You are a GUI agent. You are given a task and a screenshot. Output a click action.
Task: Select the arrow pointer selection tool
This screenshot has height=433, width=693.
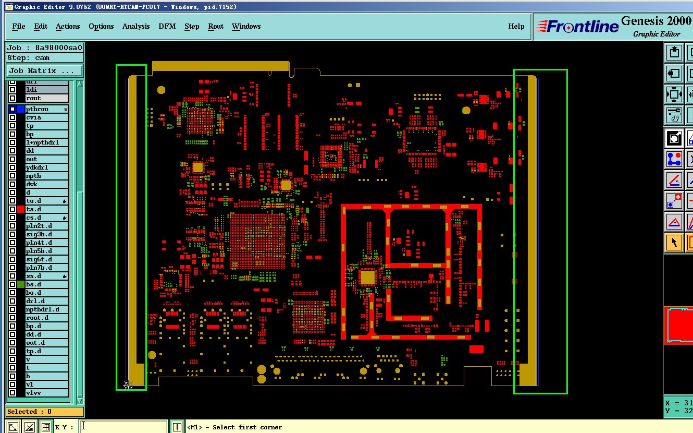674,243
